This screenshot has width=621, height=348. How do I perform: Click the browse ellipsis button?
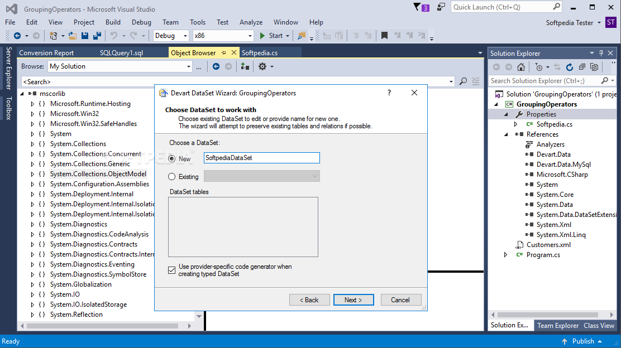point(198,66)
